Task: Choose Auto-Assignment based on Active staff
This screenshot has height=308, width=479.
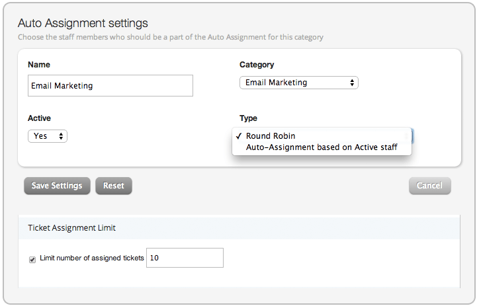Action: pos(322,147)
